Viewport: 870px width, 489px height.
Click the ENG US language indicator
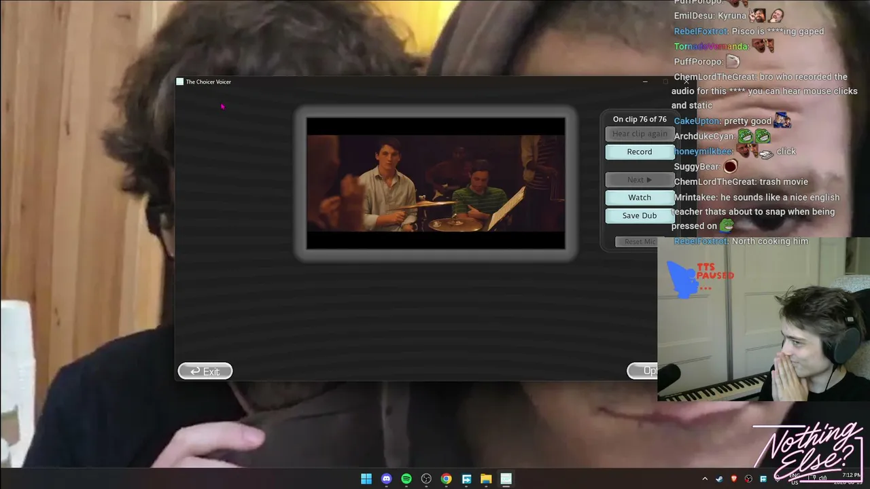click(x=795, y=479)
